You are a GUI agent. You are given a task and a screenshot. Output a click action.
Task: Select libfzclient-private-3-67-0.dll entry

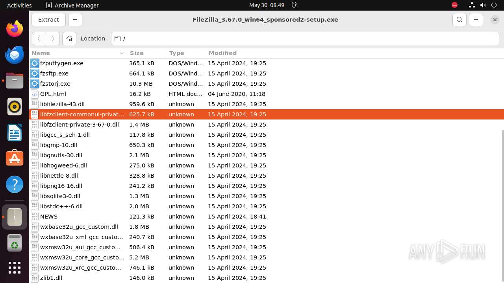[267, 125]
